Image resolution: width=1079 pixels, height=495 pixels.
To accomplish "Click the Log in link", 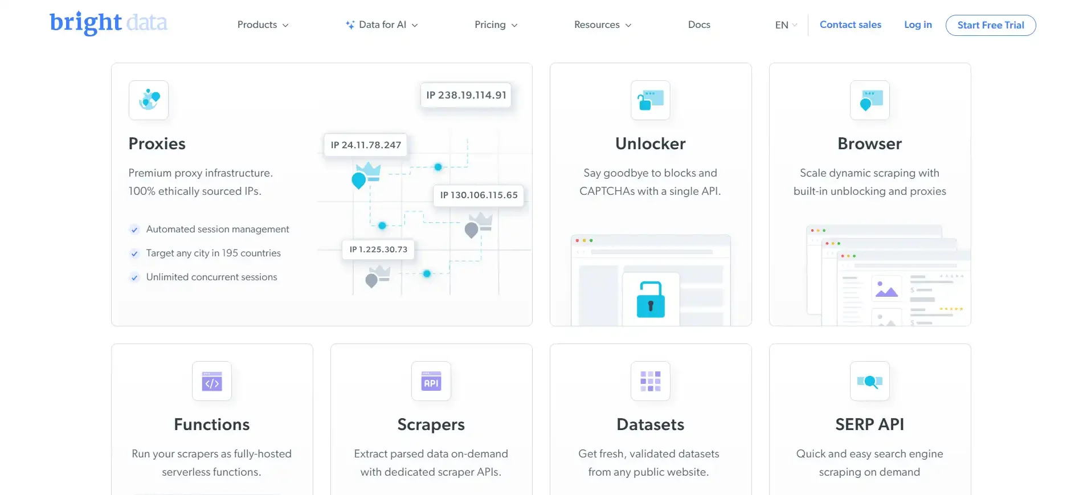I will tap(918, 24).
